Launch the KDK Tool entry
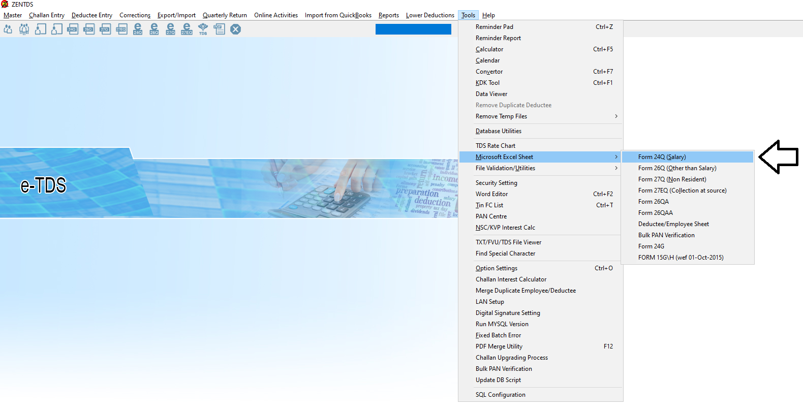Image resolution: width=803 pixels, height=412 pixels. pos(541,83)
